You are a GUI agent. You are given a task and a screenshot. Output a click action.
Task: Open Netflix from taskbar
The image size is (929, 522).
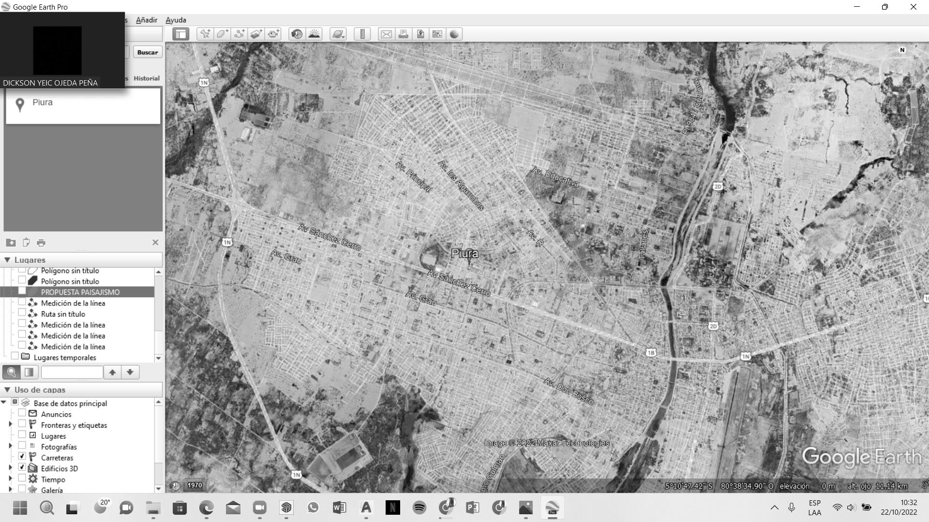pyautogui.click(x=392, y=507)
